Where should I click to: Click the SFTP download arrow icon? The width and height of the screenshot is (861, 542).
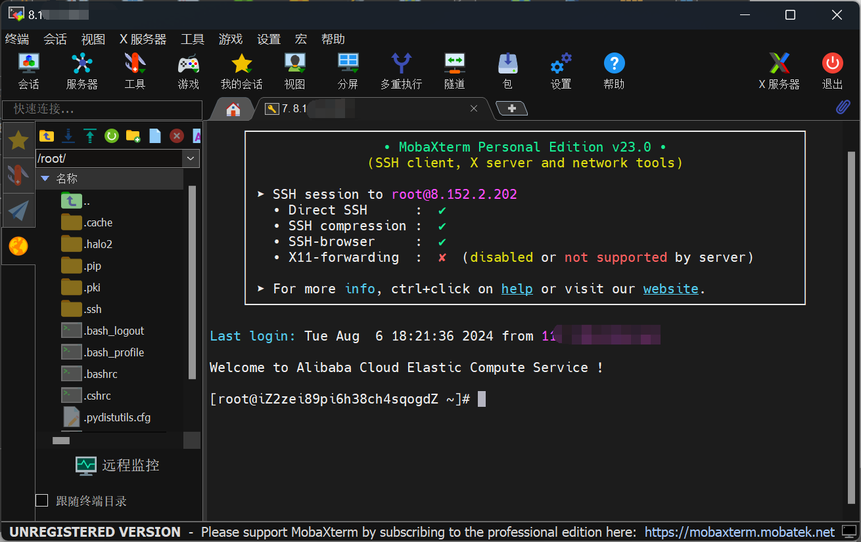[x=68, y=136]
